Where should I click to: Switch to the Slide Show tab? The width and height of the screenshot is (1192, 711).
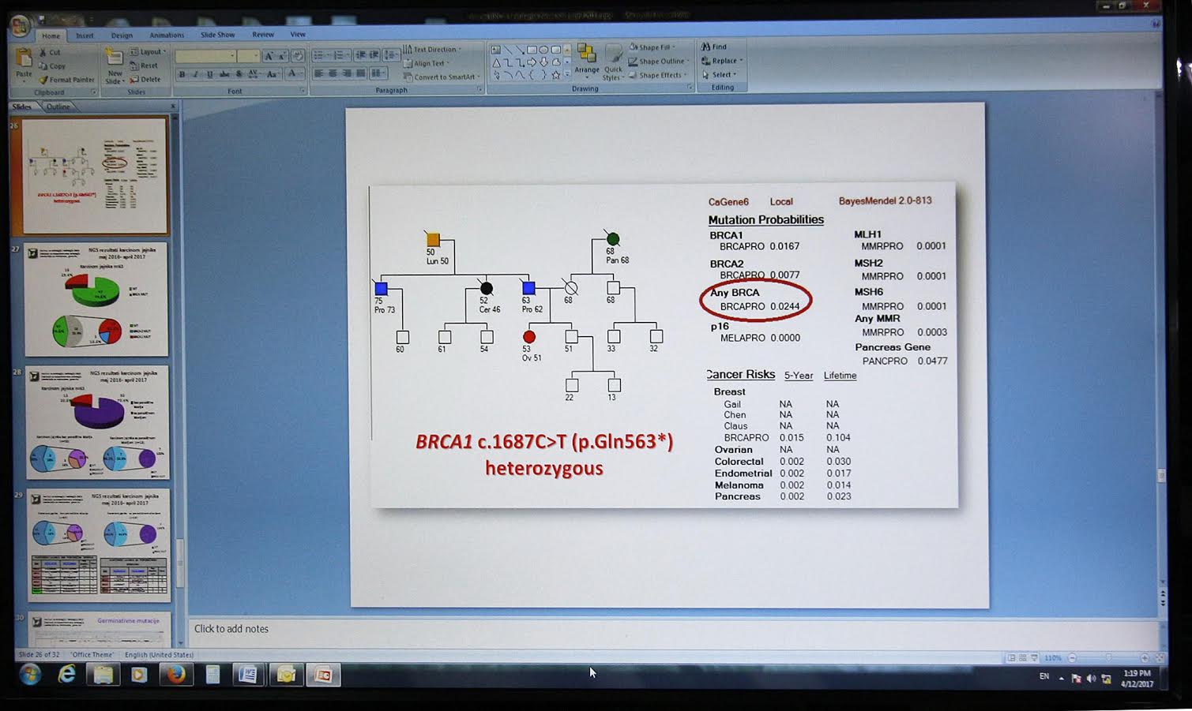[x=218, y=35]
